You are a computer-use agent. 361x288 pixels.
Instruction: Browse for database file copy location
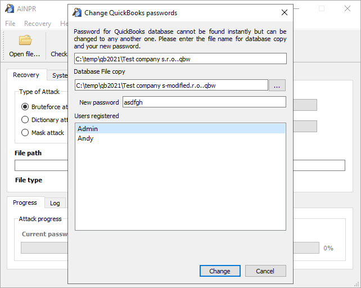click(277, 85)
